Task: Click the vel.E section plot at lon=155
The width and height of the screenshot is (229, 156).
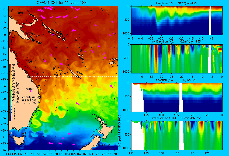Action: 177,59
